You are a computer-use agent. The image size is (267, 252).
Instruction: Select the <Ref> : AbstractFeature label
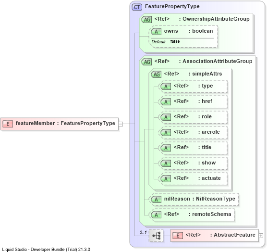(x=220, y=235)
